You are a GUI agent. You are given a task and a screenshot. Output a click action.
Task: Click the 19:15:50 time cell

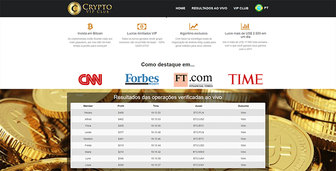coord(156,126)
